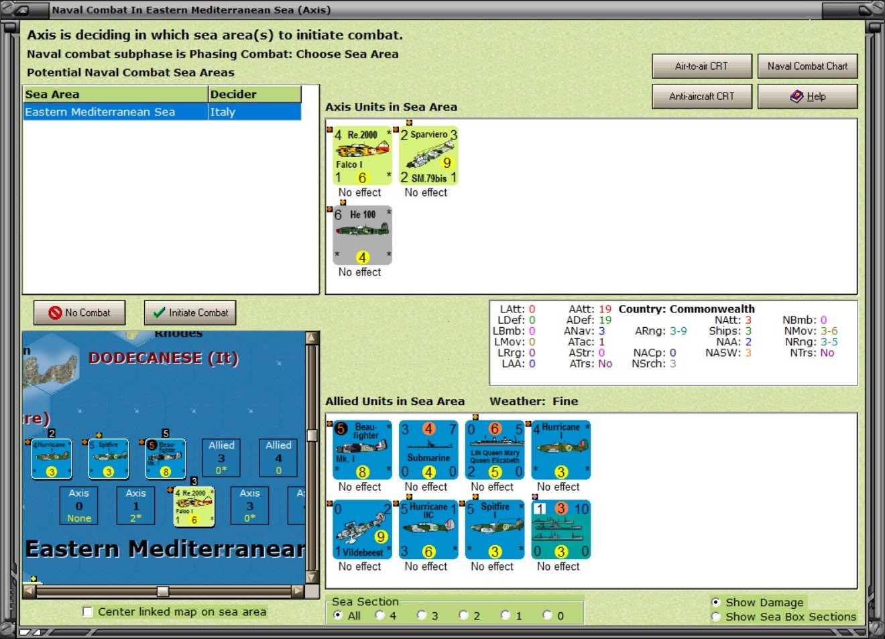The height and width of the screenshot is (639, 885).
Task: Choose No Combat
Action: click(80, 312)
